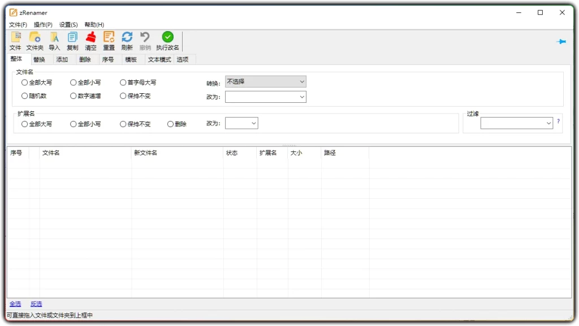The height and width of the screenshot is (326, 579).
Task: Click the 刷新 (refresh) toolbar icon
Action: (127, 40)
